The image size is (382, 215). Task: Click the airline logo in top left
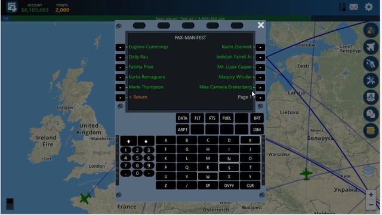click(x=12, y=7)
